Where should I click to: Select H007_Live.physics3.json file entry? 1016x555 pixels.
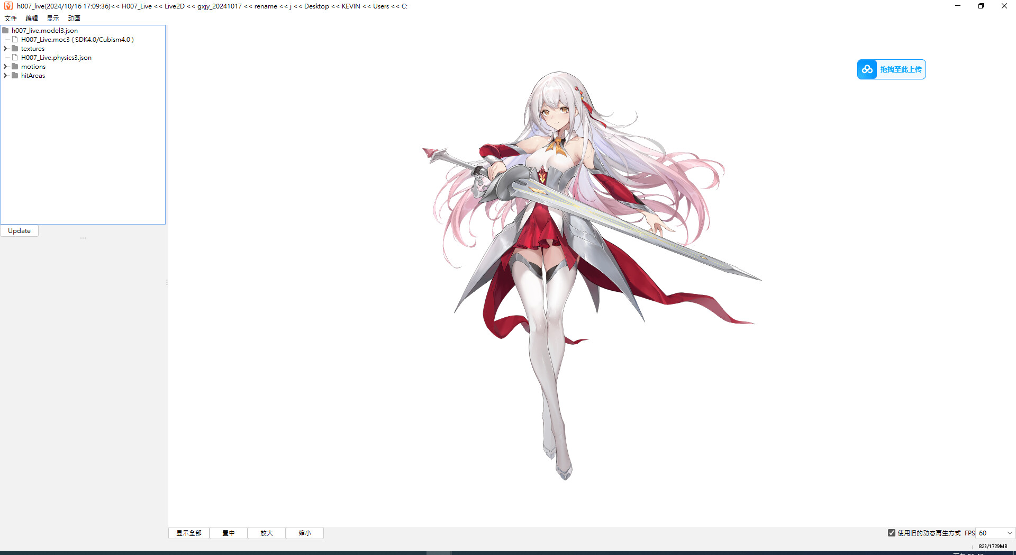56,58
